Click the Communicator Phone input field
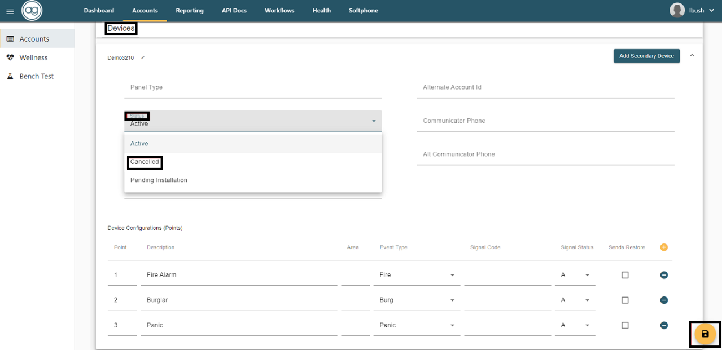The width and height of the screenshot is (722, 350). click(x=545, y=121)
